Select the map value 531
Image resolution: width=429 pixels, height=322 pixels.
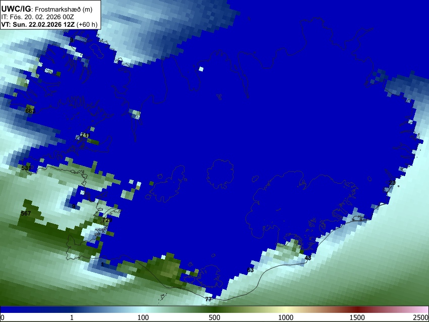click(x=26, y=168)
